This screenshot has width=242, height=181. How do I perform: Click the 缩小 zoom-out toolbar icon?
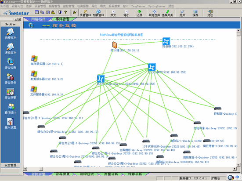[126, 13]
